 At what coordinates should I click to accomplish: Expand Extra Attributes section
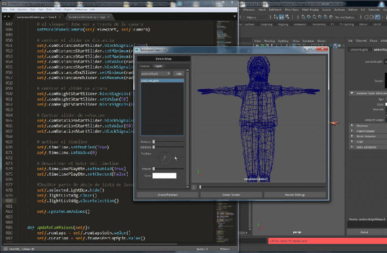pos(352,147)
